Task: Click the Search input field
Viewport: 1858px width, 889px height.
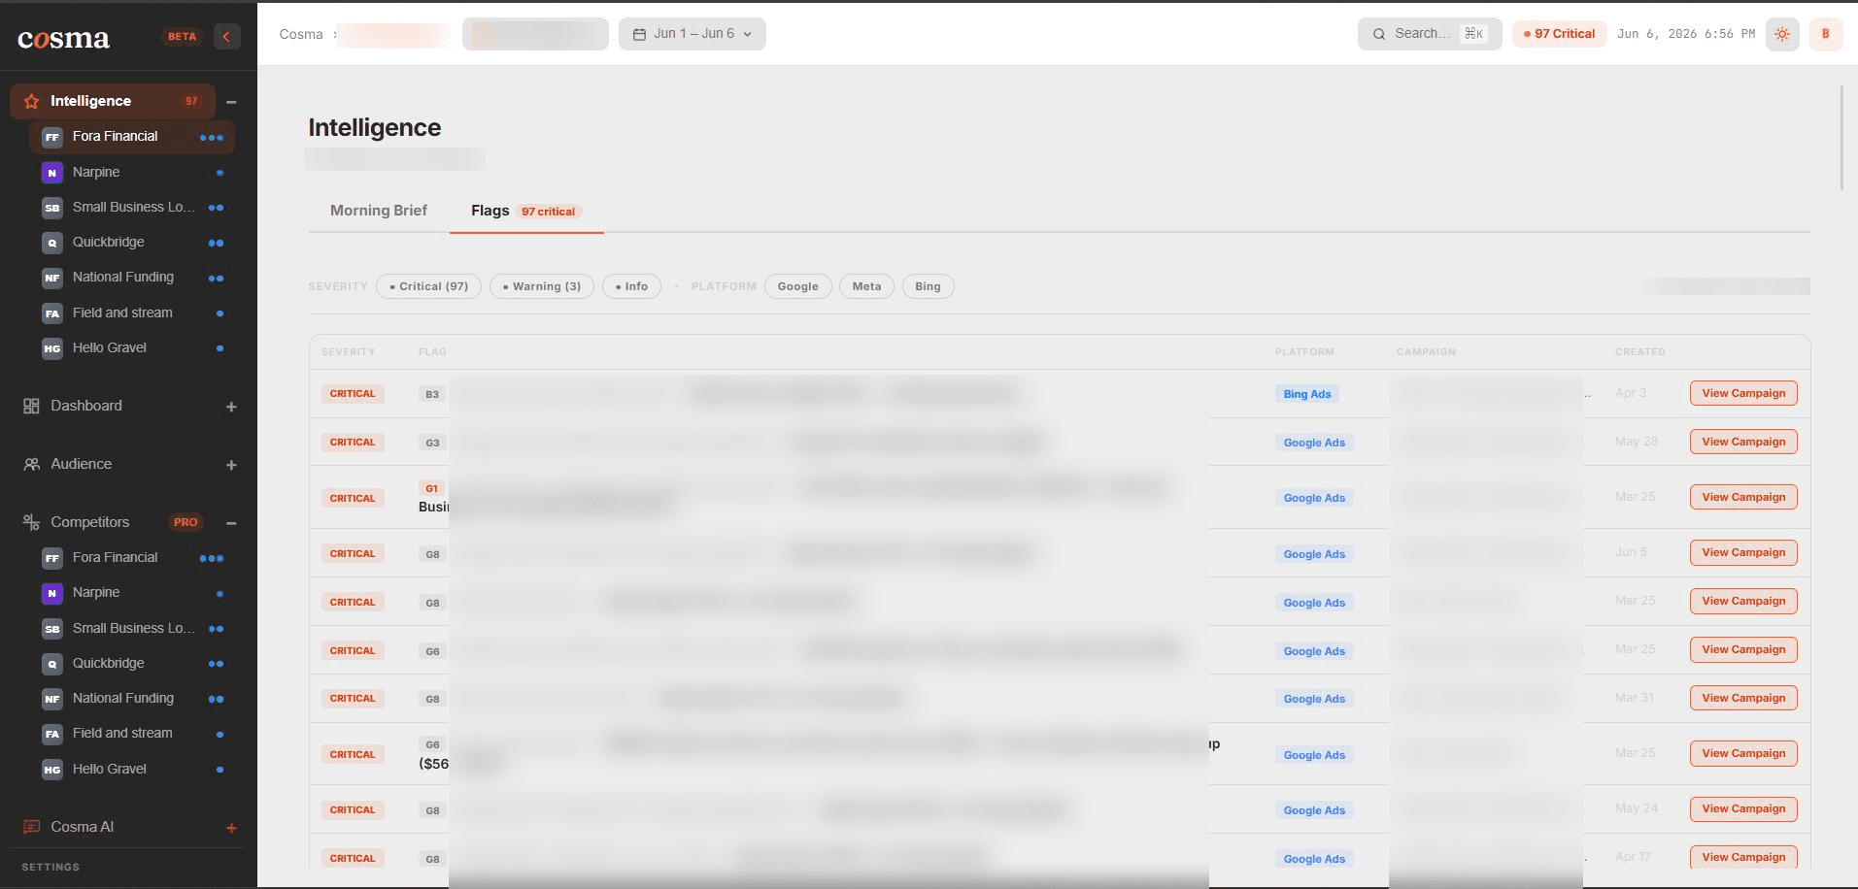Action: [1430, 34]
